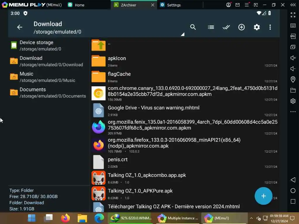This screenshot has width=299, height=224.
Task: Open MEmu keyboard mapping icon
Action: (293, 26)
